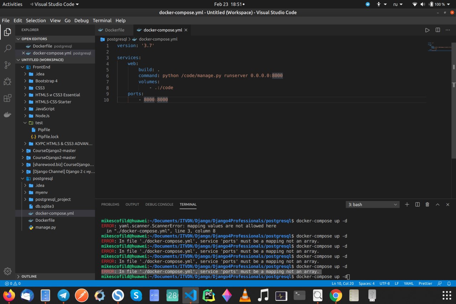The width and height of the screenshot is (456, 304).
Task: Open the Selection menu
Action: (x=36, y=20)
